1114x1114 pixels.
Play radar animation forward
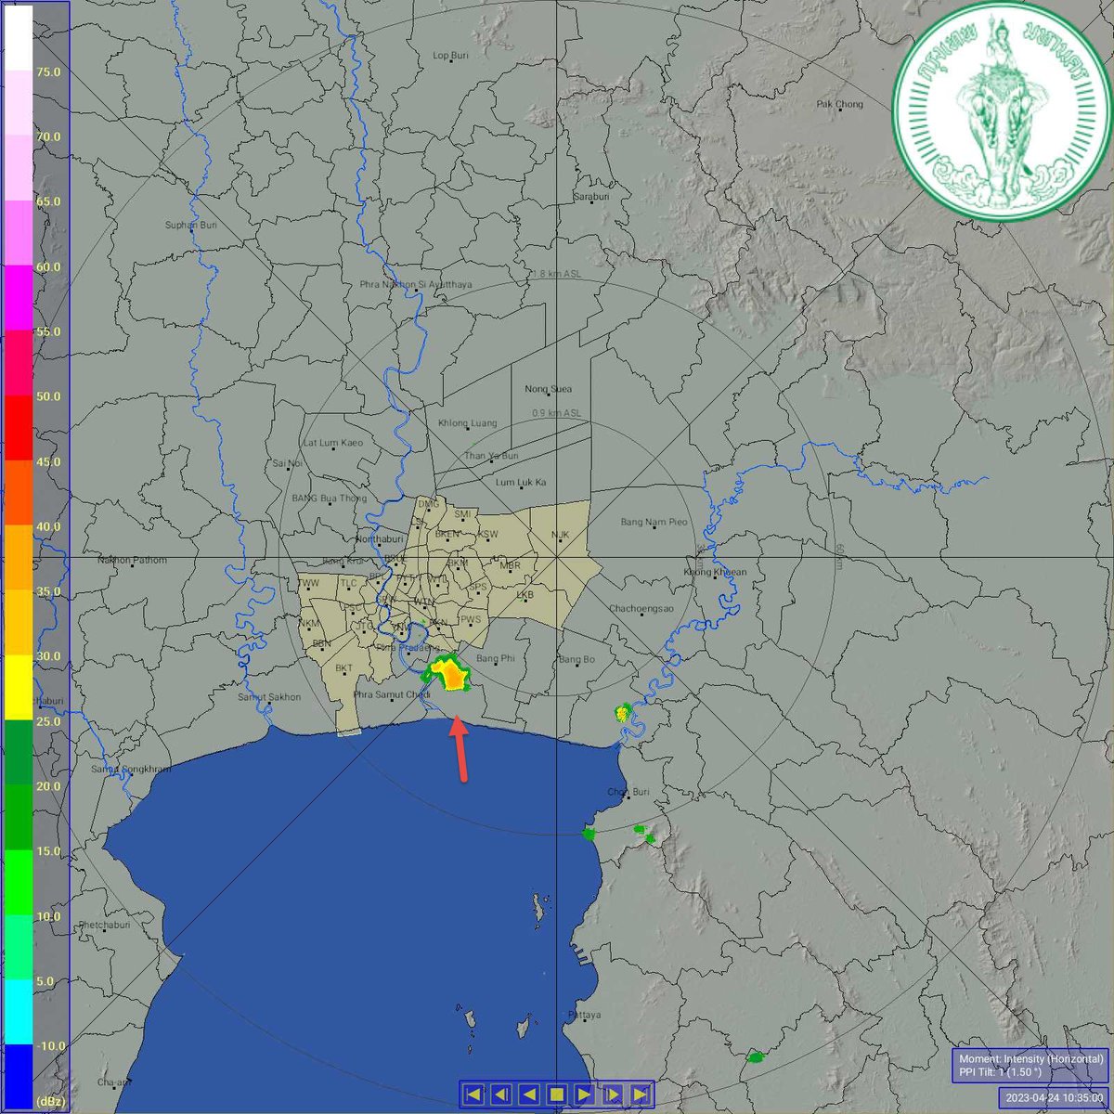(x=584, y=1095)
